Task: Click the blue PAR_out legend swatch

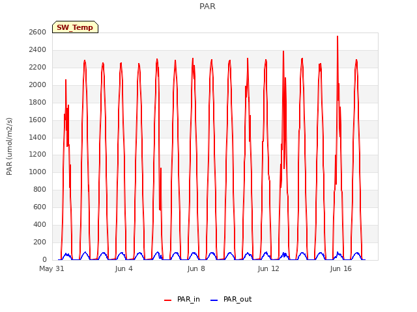Action: [x=214, y=300]
